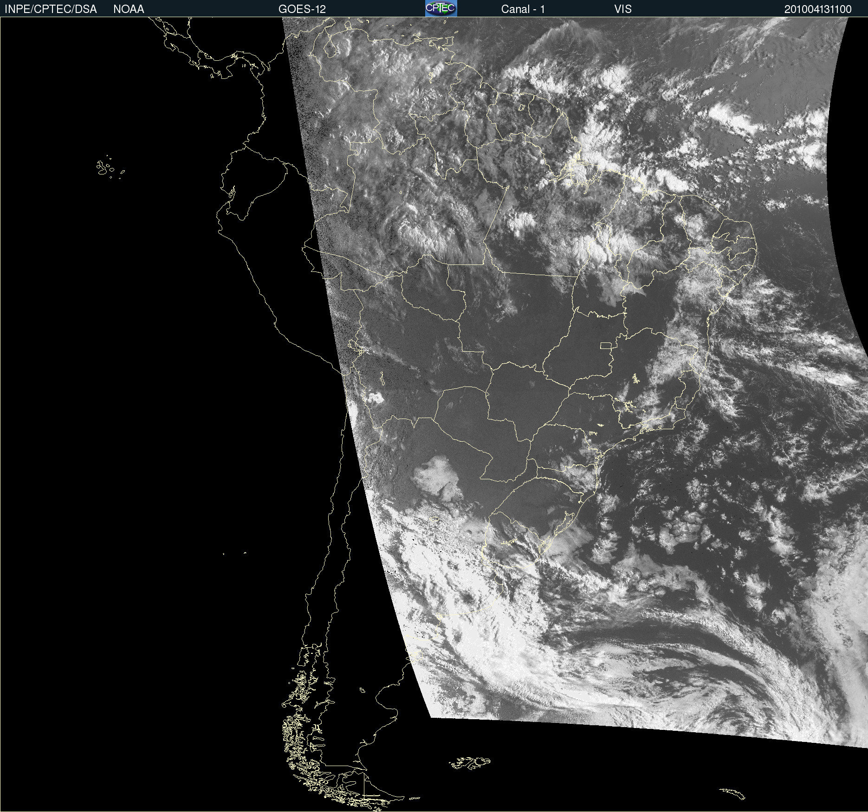Select the 201004131100 timestamp

(818, 9)
